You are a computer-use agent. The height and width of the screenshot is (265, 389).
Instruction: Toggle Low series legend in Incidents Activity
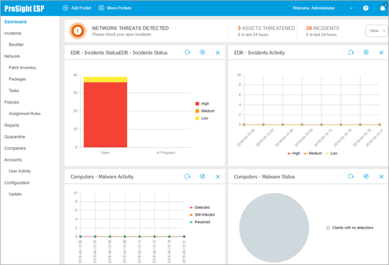click(x=331, y=153)
